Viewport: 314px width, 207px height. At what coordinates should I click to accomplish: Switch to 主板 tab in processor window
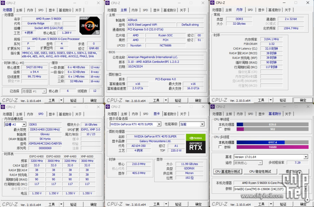(19, 10)
